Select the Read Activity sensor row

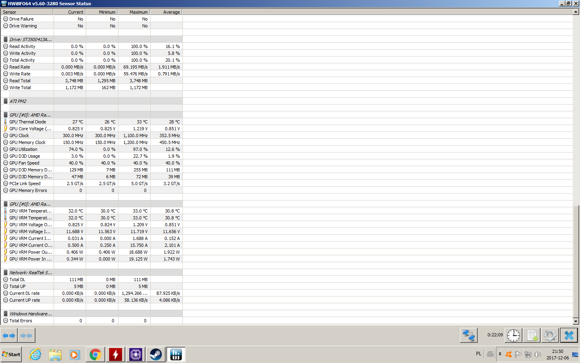click(x=92, y=46)
